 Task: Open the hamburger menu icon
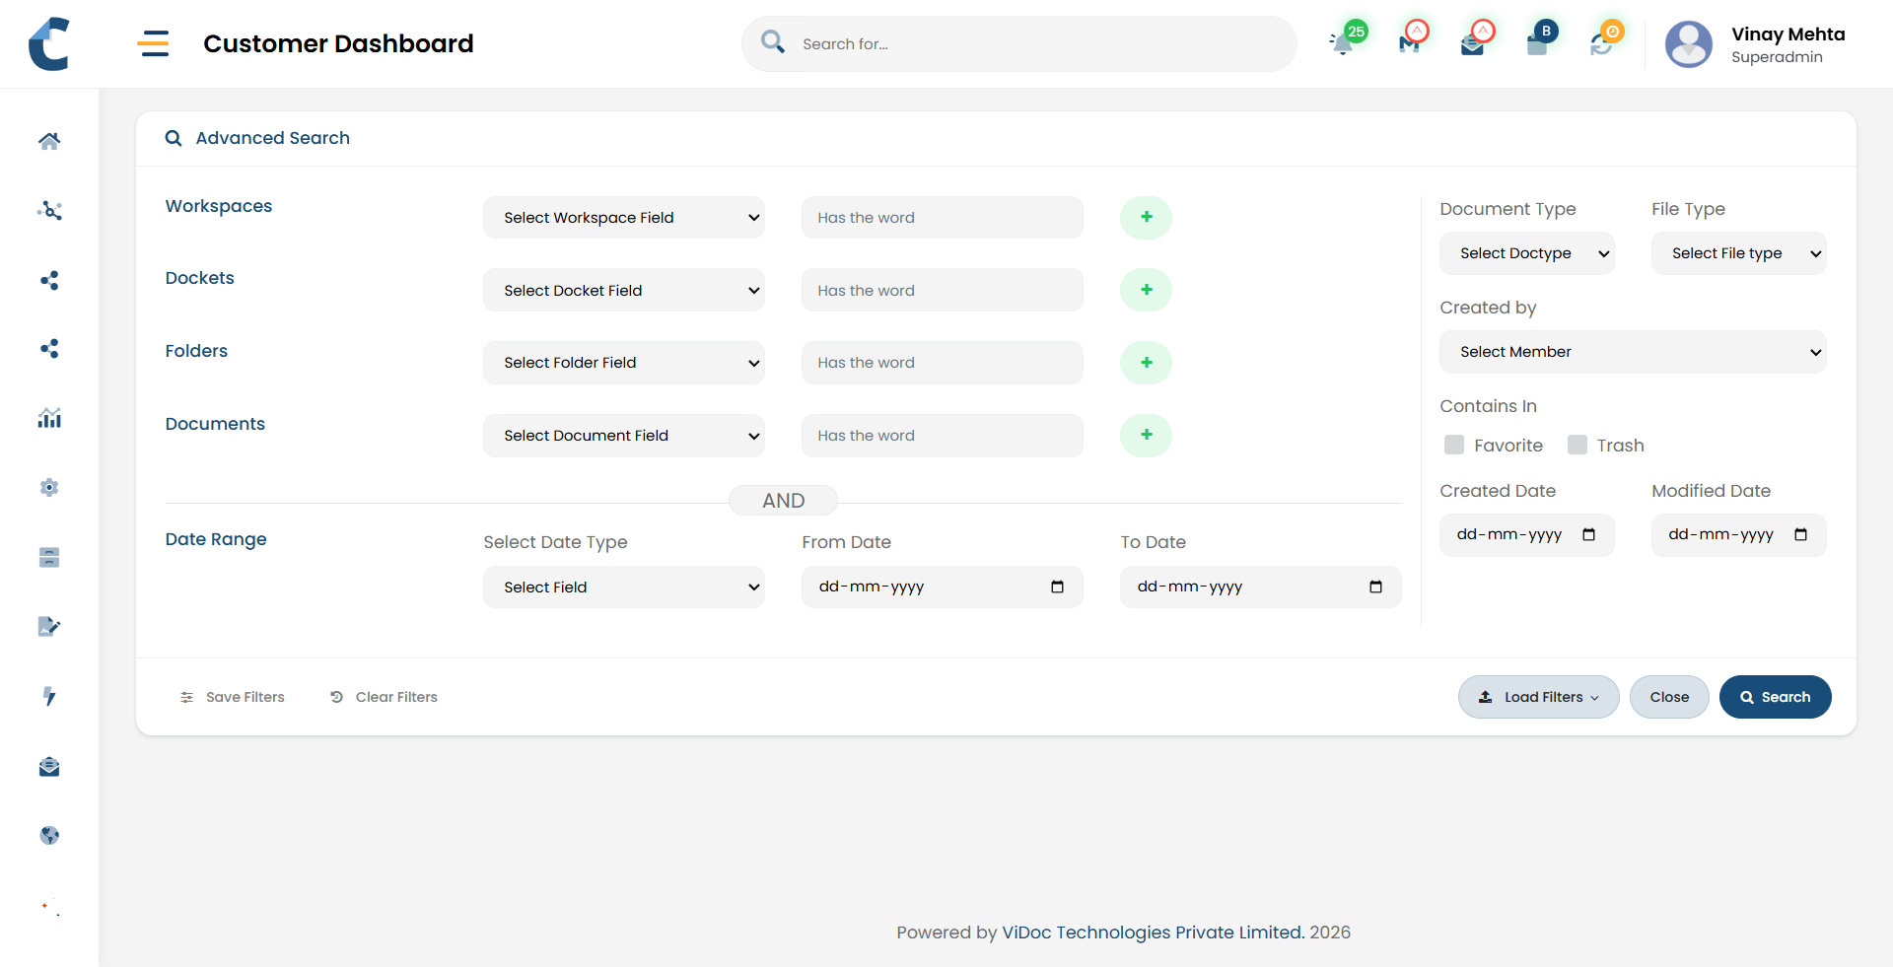click(153, 43)
